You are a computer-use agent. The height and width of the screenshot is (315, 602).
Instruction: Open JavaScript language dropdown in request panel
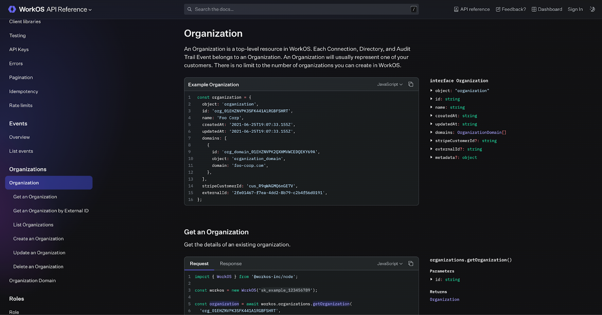coord(390,264)
